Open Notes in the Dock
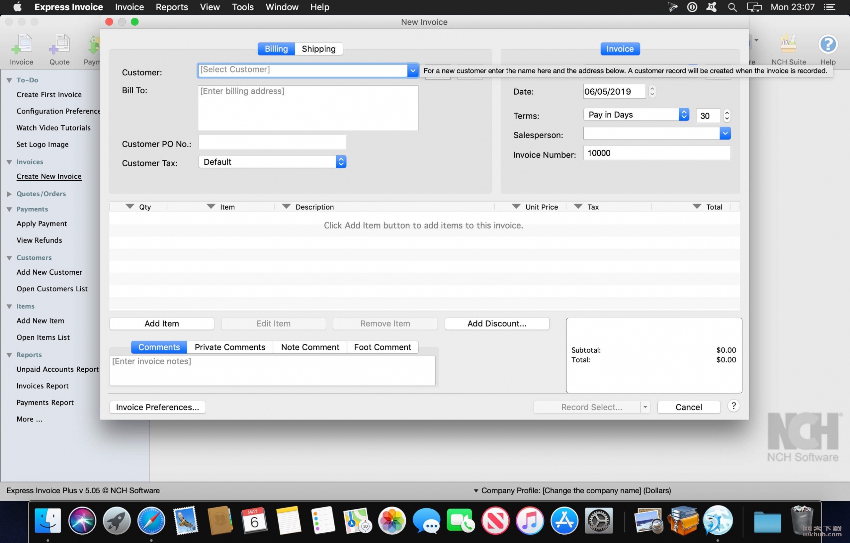Viewport: 850px width, 543px height. tap(289, 520)
